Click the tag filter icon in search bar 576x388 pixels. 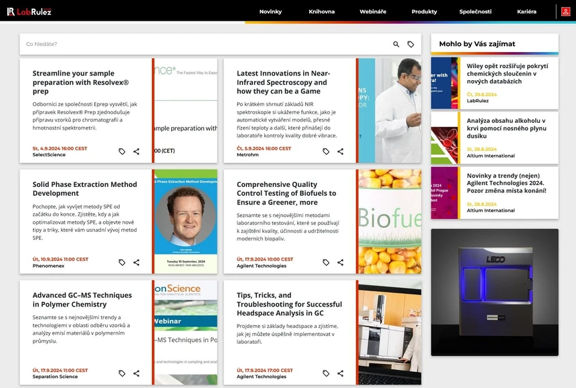tap(411, 44)
